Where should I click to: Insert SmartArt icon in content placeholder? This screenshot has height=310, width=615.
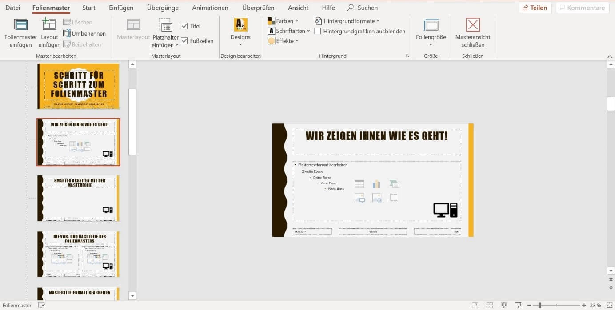[394, 184]
